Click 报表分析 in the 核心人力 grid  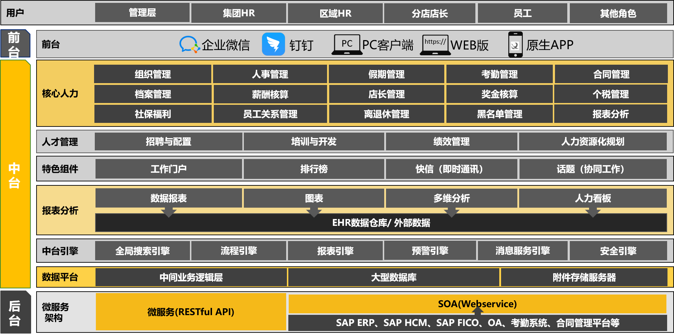click(611, 114)
